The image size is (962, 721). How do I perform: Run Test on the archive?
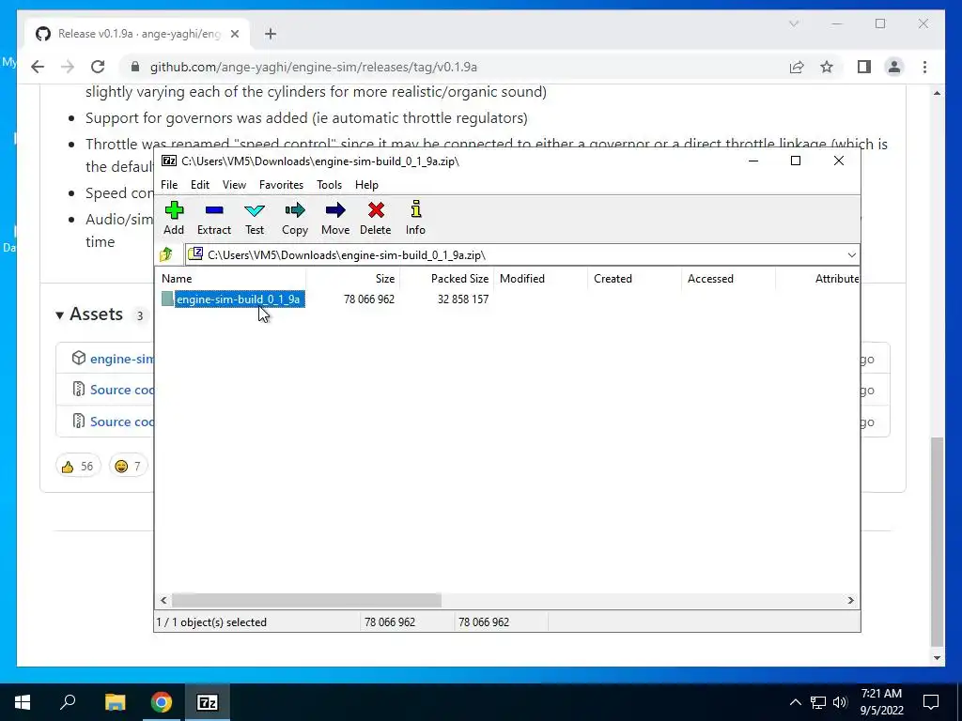tap(254, 218)
